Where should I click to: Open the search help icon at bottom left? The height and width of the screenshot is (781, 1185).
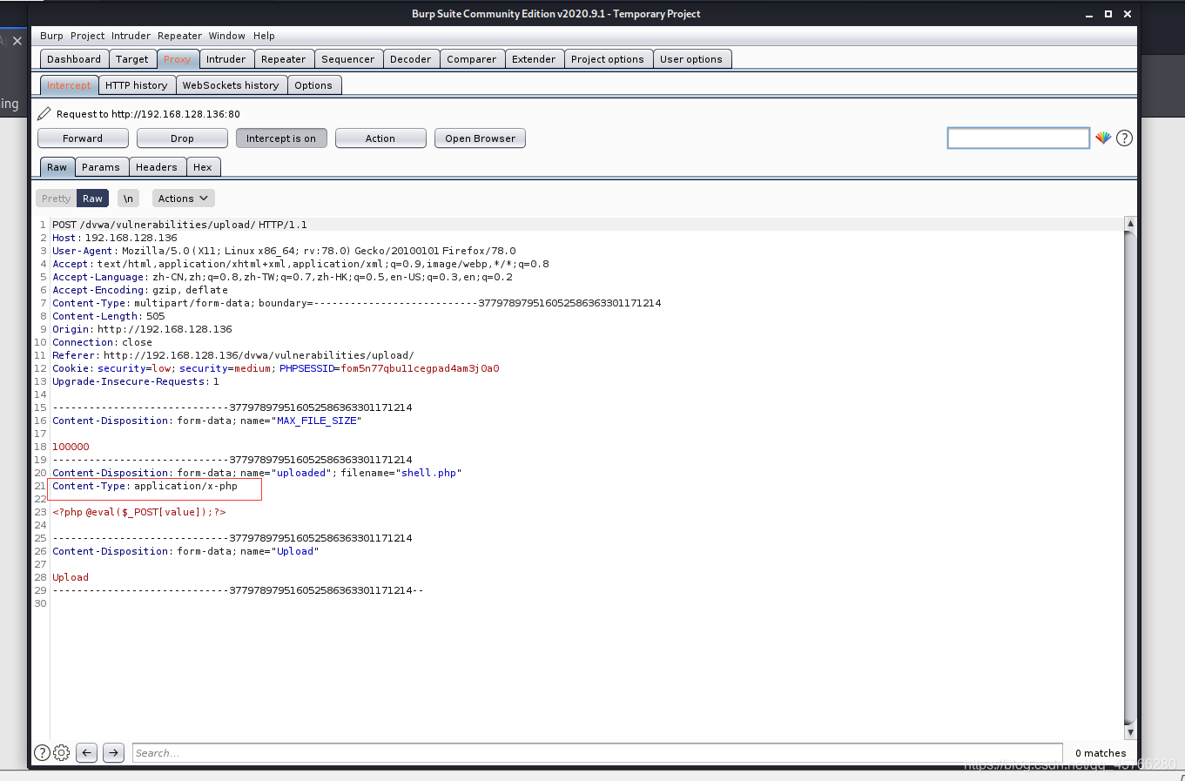pyautogui.click(x=42, y=753)
